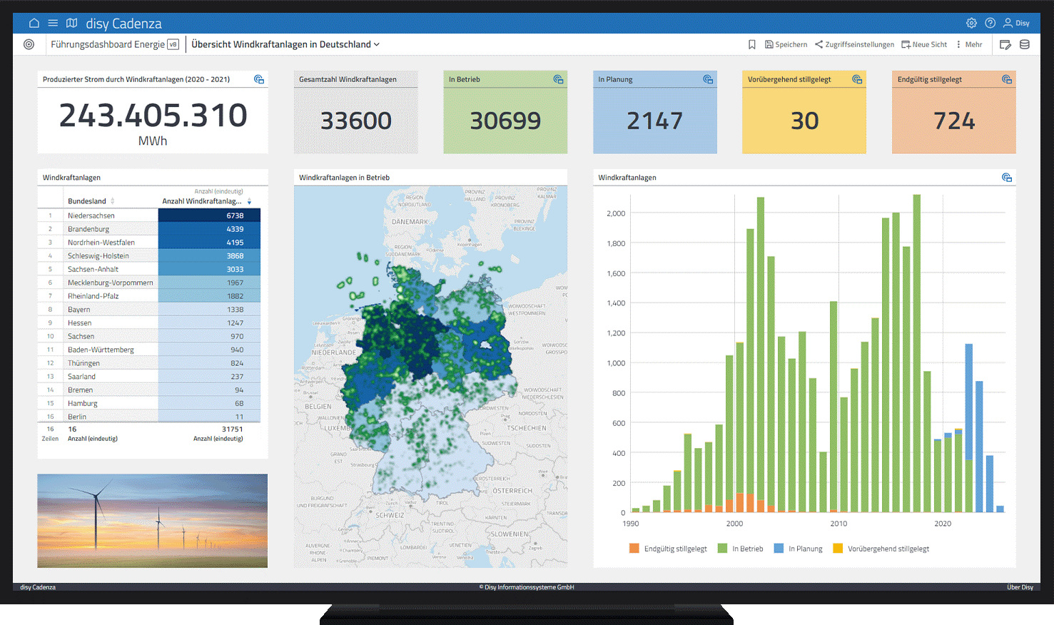Go to the home page icon
Image resolution: width=1054 pixels, height=625 pixels.
pyautogui.click(x=34, y=23)
